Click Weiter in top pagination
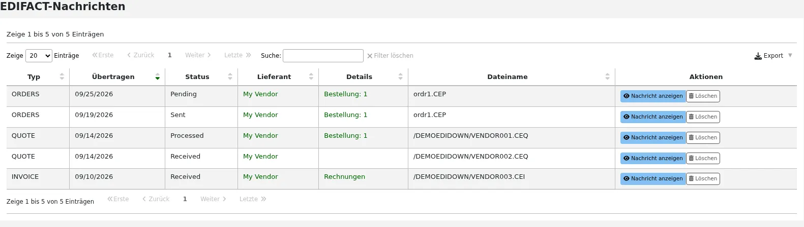Image resolution: width=804 pixels, height=227 pixels. pos(198,55)
